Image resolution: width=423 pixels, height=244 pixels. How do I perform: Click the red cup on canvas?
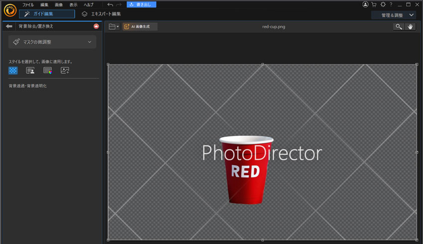pos(246,183)
